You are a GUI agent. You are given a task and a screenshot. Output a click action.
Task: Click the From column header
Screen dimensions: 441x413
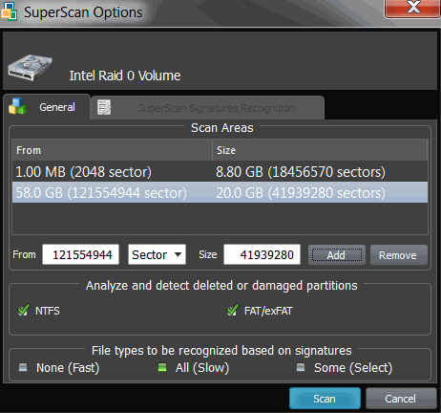pos(112,150)
